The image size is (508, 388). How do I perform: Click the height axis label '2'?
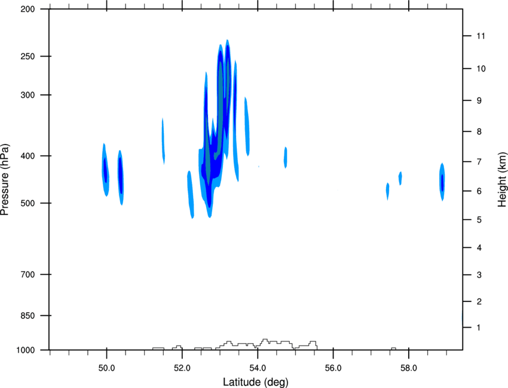click(x=479, y=301)
